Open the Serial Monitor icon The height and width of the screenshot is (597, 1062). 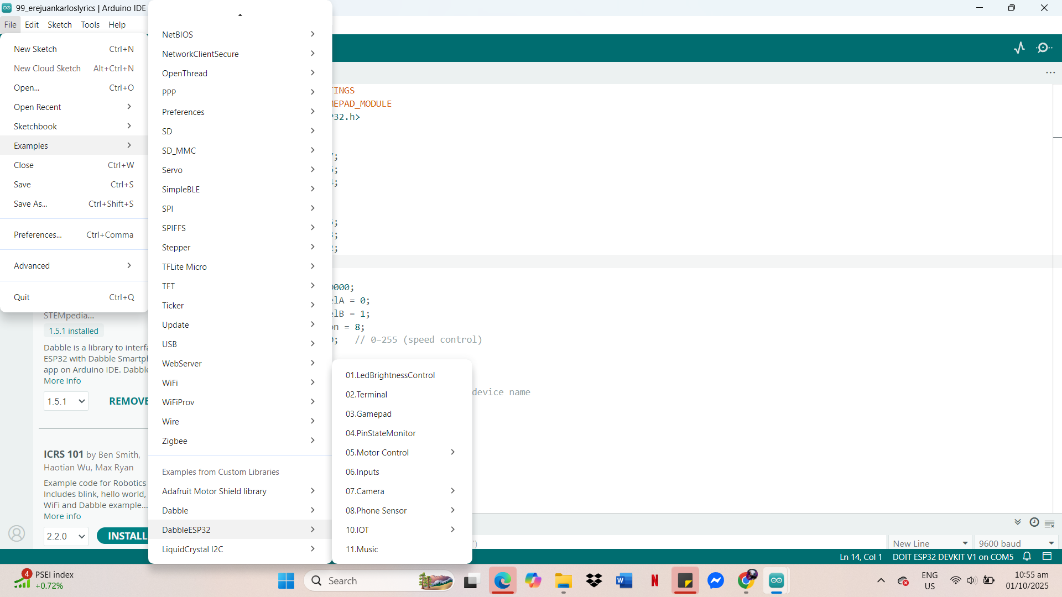[x=1044, y=48]
